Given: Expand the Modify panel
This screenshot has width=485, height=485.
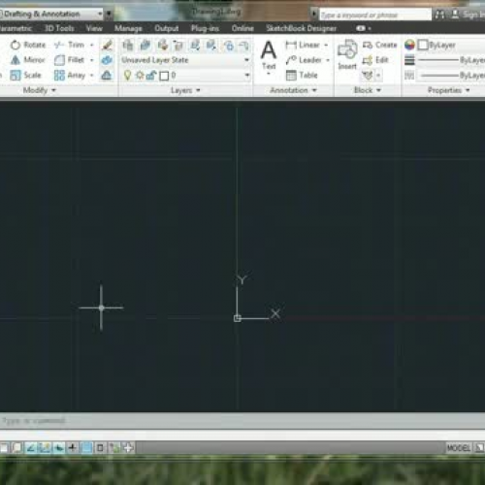Looking at the screenshot, I should 40,90.
